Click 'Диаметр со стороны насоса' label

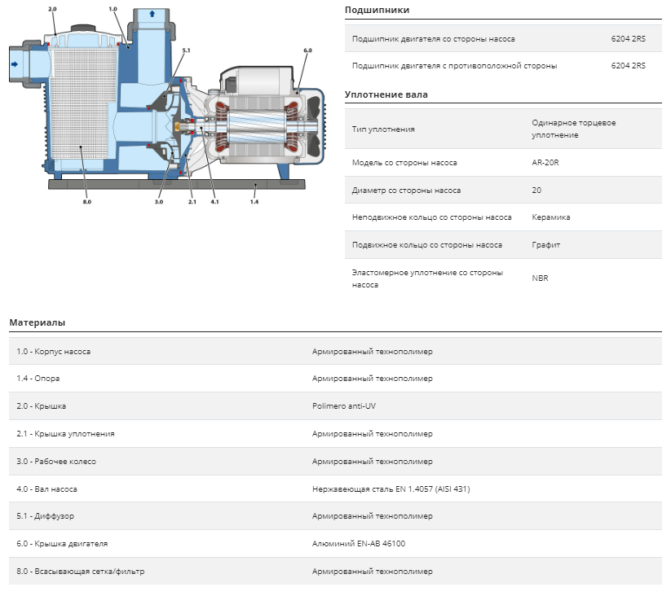click(406, 191)
